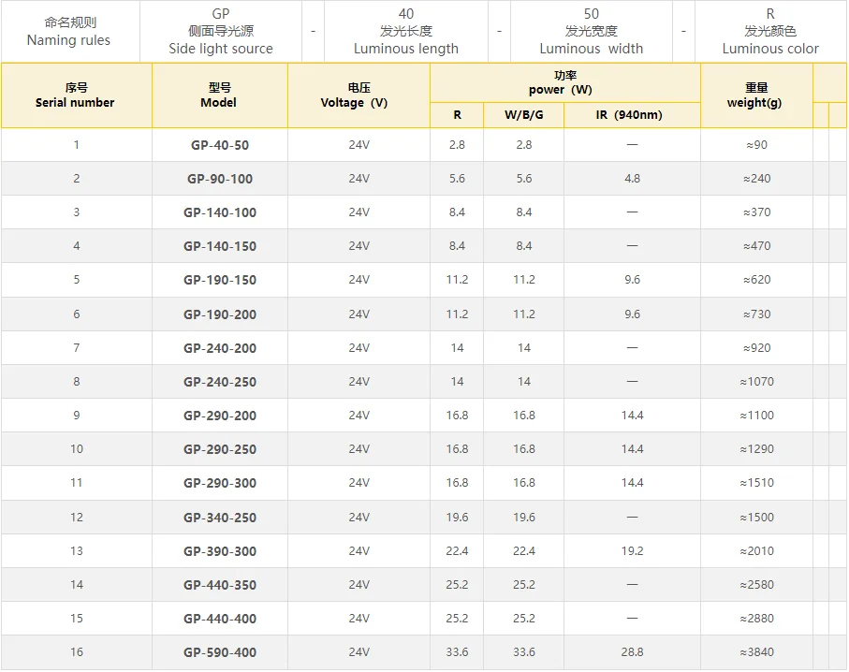Select W/B/G power 2.8 in row 1

tap(523, 145)
